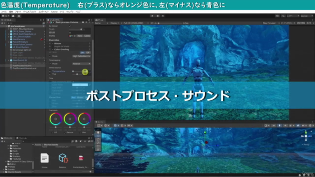Screen dimensions: 315x177
Task: Toggle the Inspector panel lock icon
Action: (x=89, y=20)
